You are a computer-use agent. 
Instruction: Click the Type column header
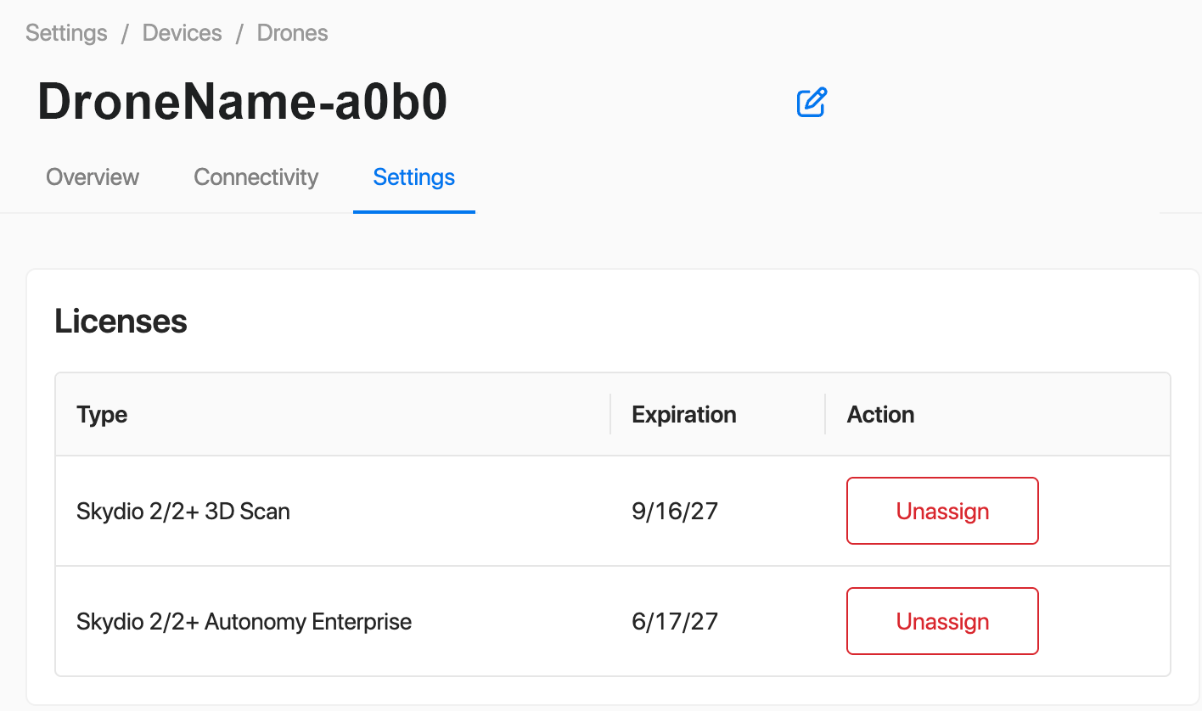pyautogui.click(x=102, y=415)
